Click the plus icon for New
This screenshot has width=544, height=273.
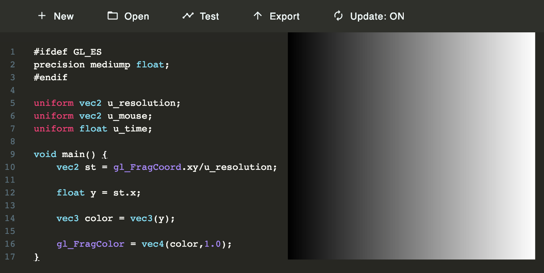coord(42,16)
